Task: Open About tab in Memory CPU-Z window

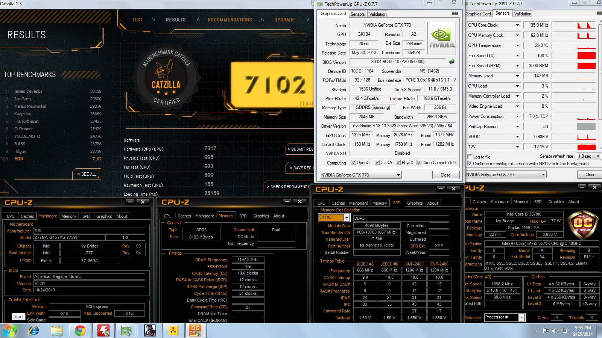Action: [x=279, y=216]
